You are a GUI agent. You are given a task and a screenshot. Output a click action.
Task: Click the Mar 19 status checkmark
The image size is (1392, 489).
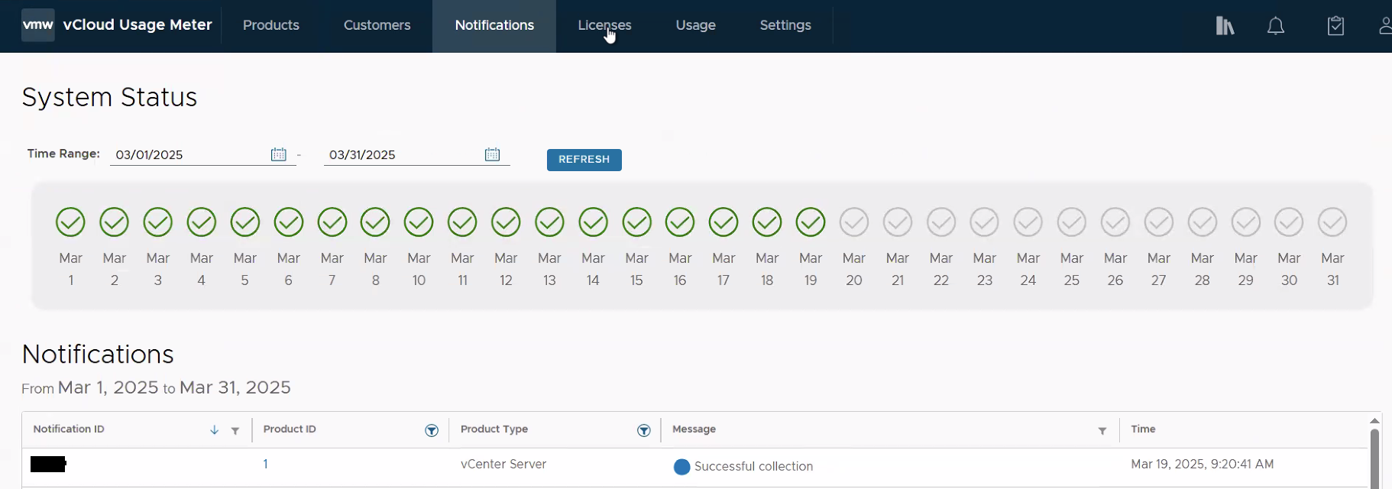pyautogui.click(x=811, y=222)
